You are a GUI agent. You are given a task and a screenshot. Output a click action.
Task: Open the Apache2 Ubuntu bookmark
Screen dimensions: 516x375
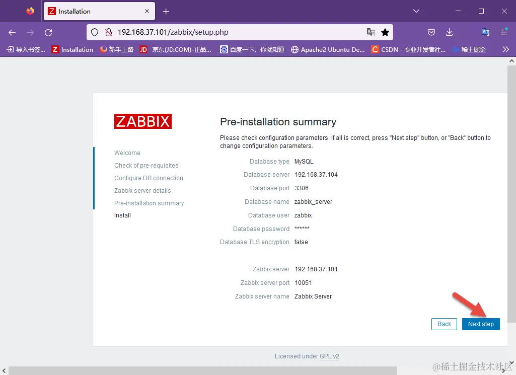pos(328,49)
